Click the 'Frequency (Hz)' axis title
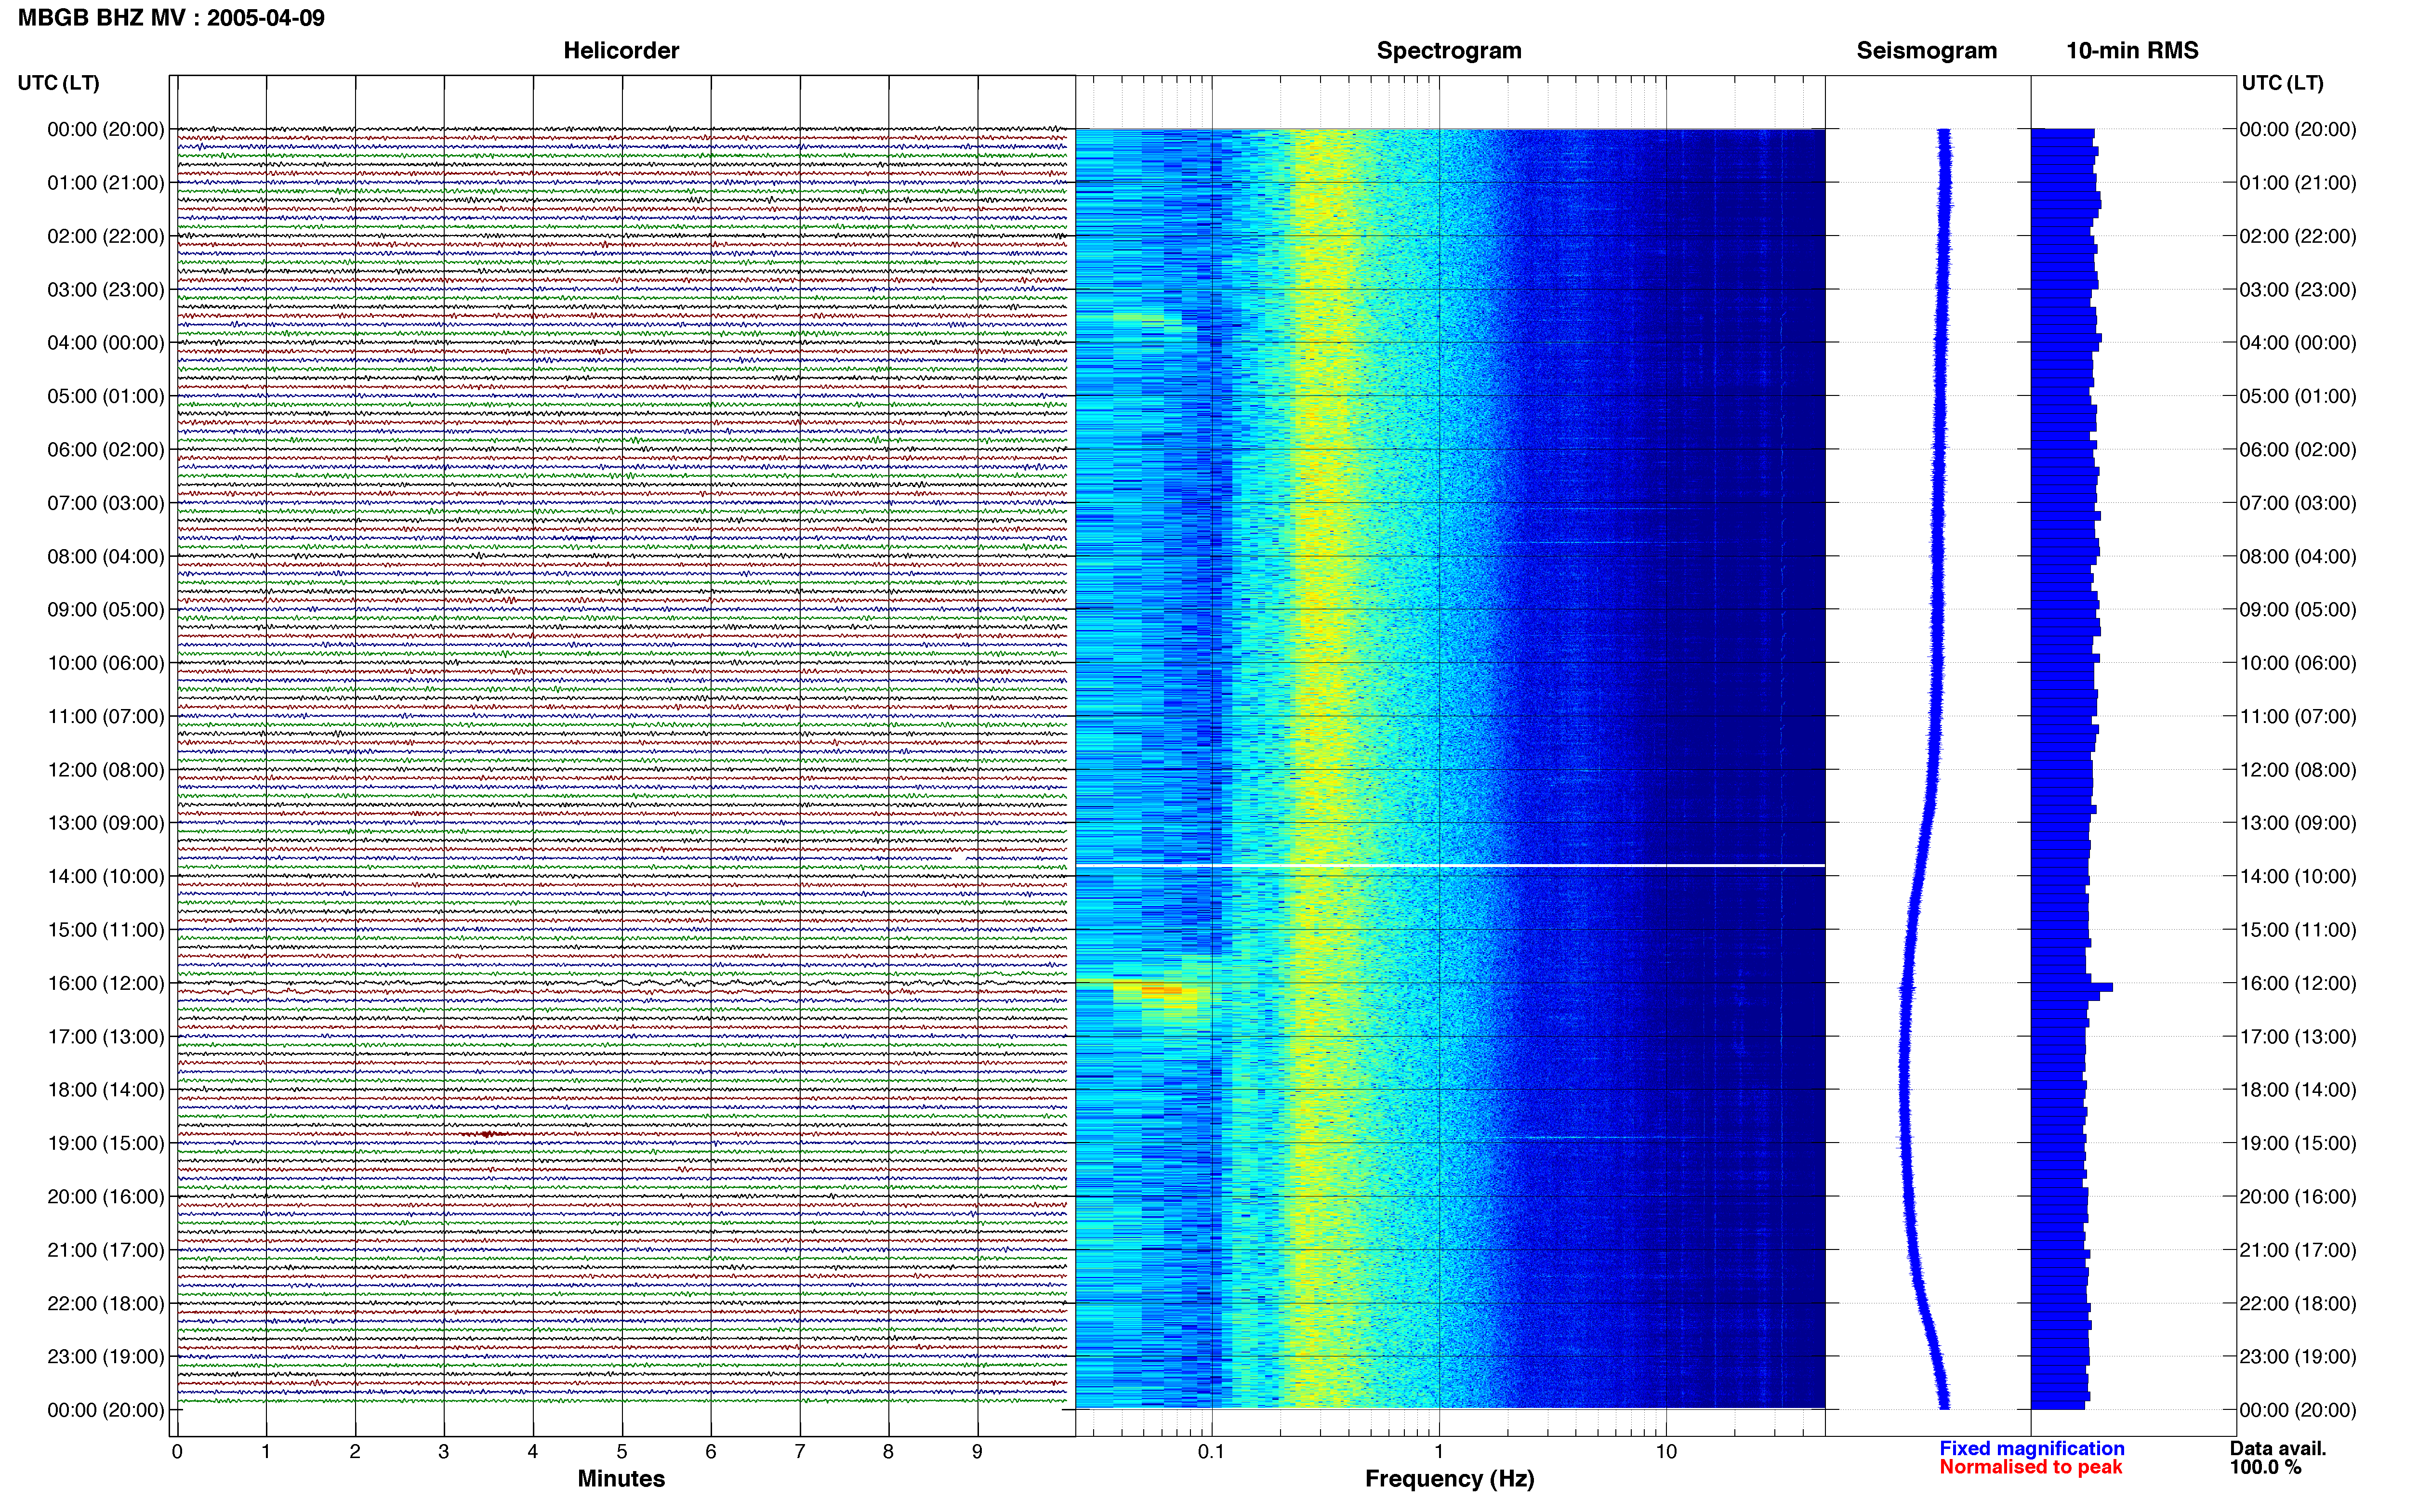This screenshot has height=1512, width=2418. click(1449, 1479)
